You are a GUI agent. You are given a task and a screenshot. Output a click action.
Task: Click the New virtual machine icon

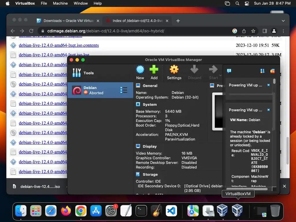coord(140,70)
